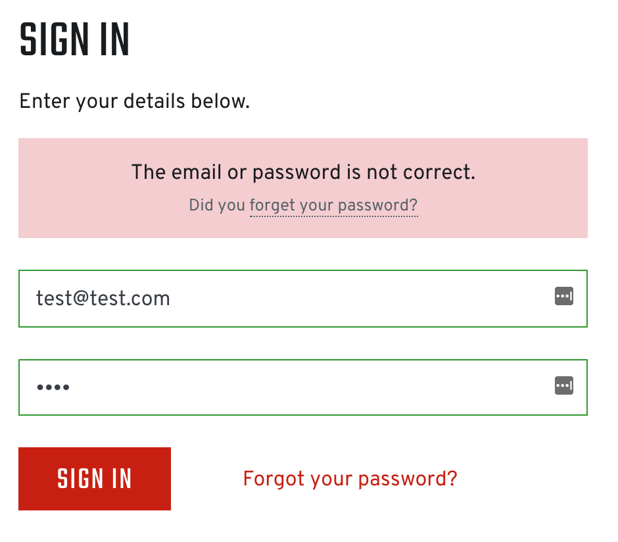The image size is (618, 542).
Task: Submit the form with SIGN IN
Action: pyautogui.click(x=95, y=479)
